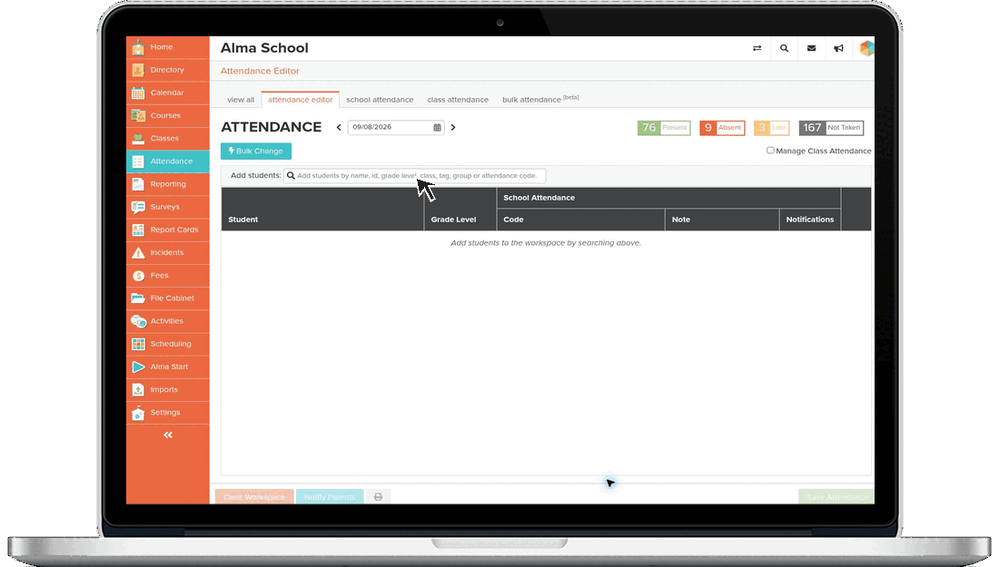The height and width of the screenshot is (567, 999).
Task: Open the File Cabinet folder icon
Action: click(138, 298)
